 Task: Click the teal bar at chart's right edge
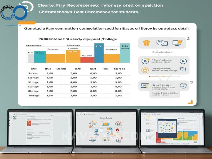click(x=125, y=53)
